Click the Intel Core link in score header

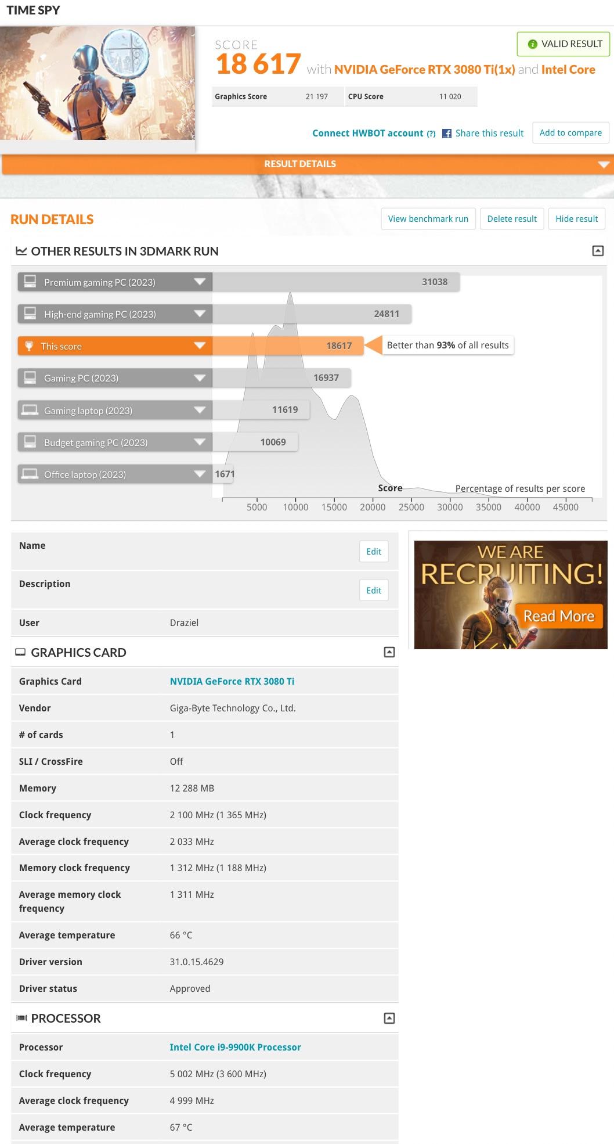click(x=568, y=70)
